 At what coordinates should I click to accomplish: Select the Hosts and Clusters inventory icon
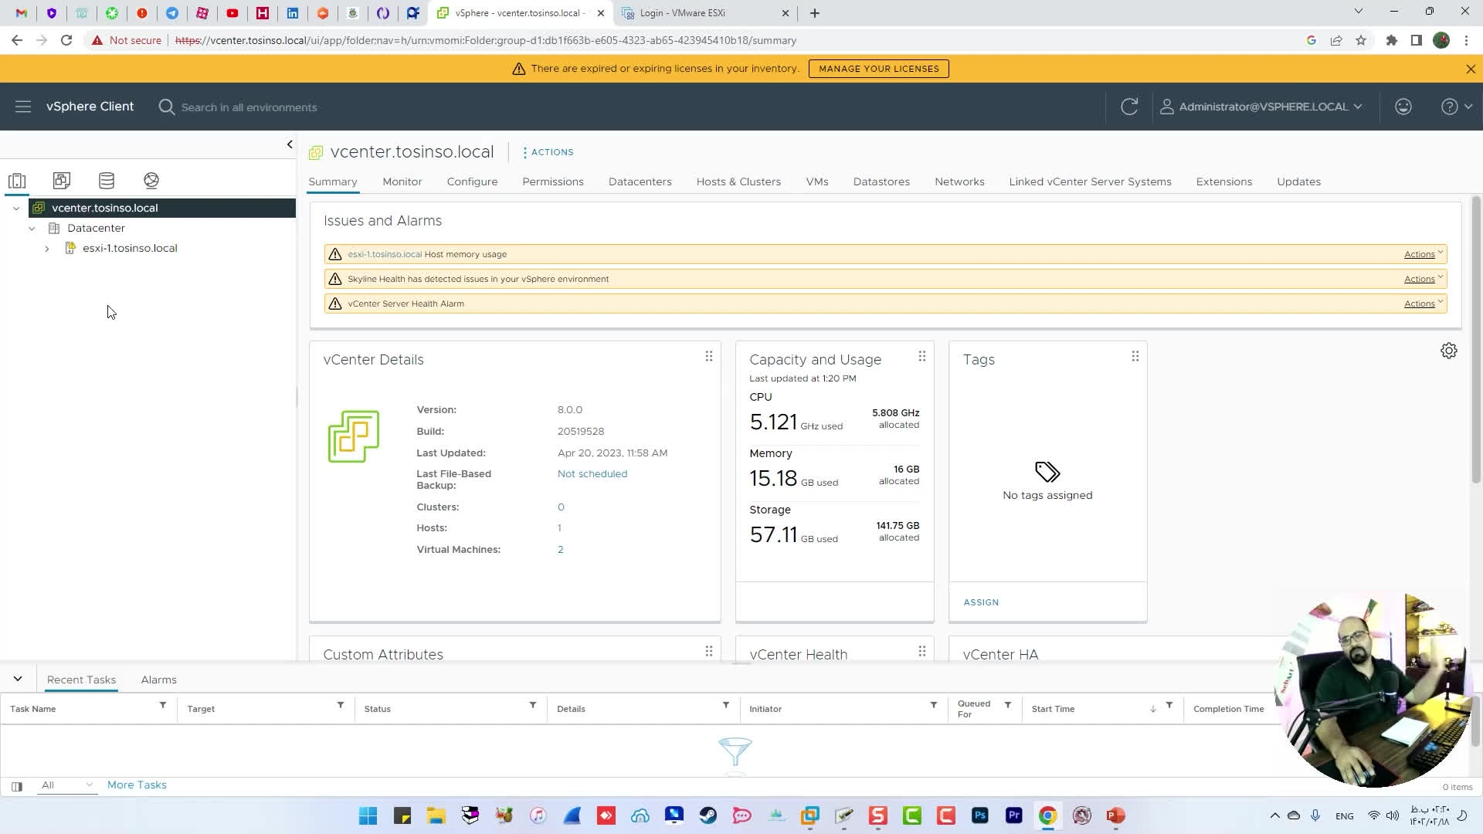coord(17,181)
